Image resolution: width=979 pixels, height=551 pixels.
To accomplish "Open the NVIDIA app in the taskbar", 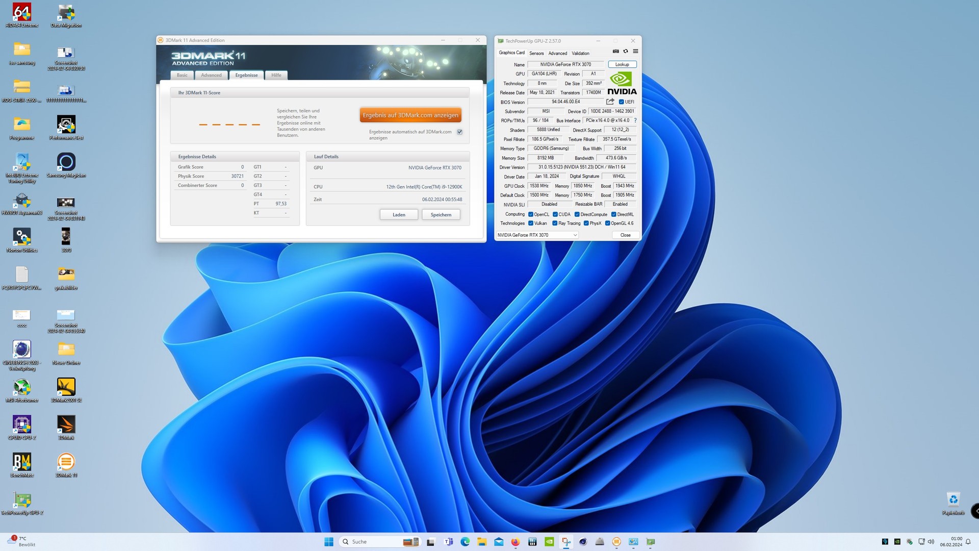I will pyautogui.click(x=549, y=542).
